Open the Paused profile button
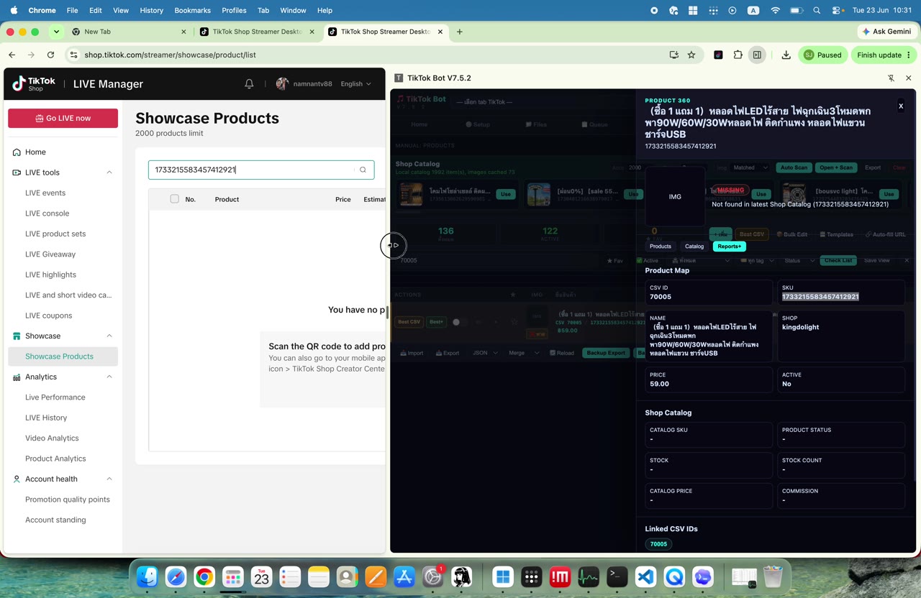The image size is (921, 598). pyautogui.click(x=822, y=55)
